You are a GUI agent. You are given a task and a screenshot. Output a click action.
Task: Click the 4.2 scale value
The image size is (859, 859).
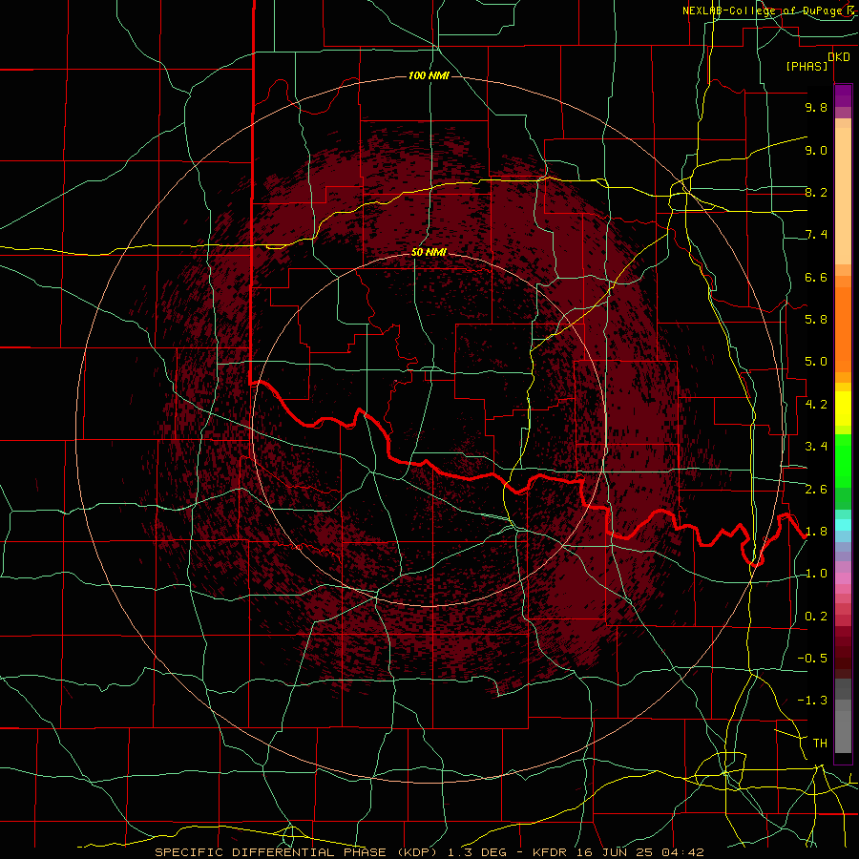pyautogui.click(x=816, y=405)
